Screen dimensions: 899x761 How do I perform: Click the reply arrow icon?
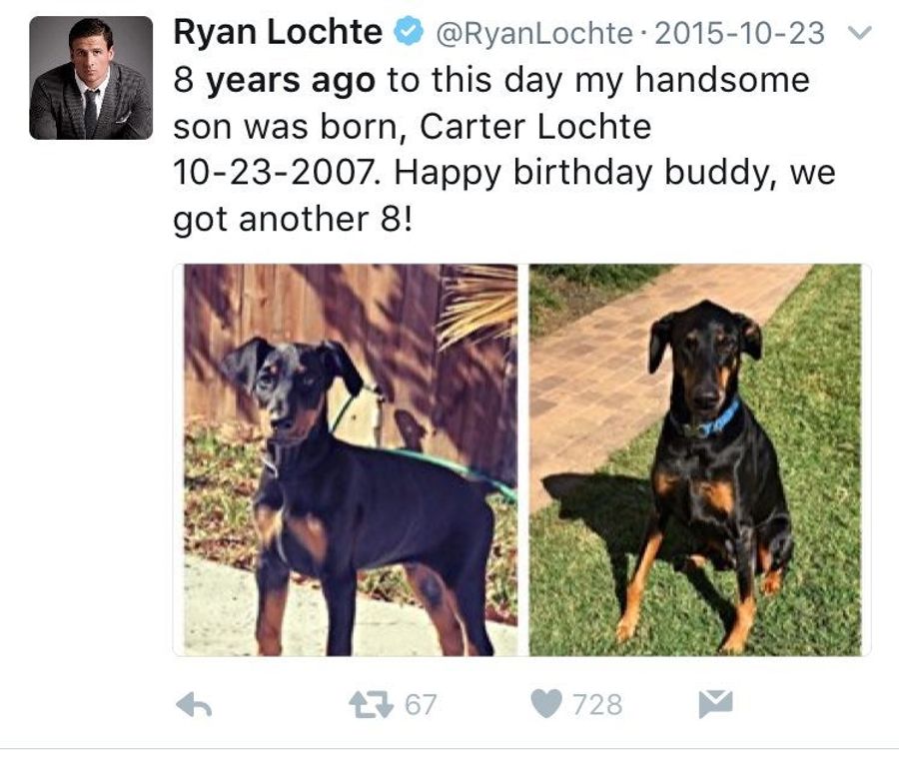pyautogui.click(x=194, y=705)
